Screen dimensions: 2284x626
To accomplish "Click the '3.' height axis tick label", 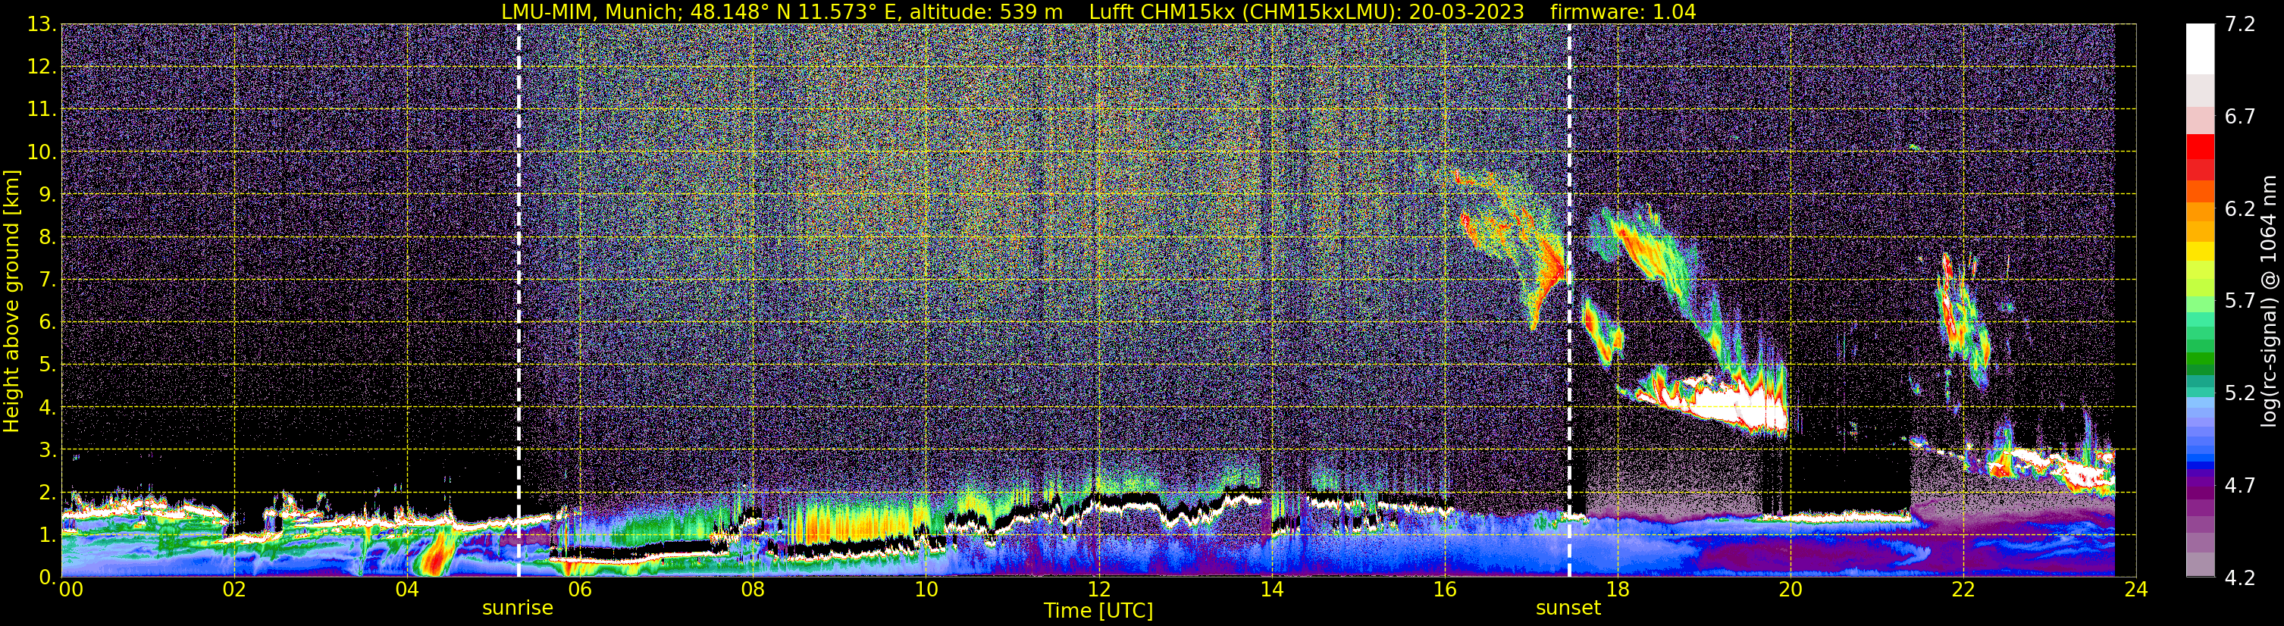I will (48, 450).
